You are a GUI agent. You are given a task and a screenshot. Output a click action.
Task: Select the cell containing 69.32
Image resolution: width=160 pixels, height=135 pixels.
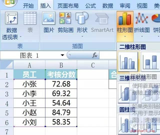click(x=61, y=94)
